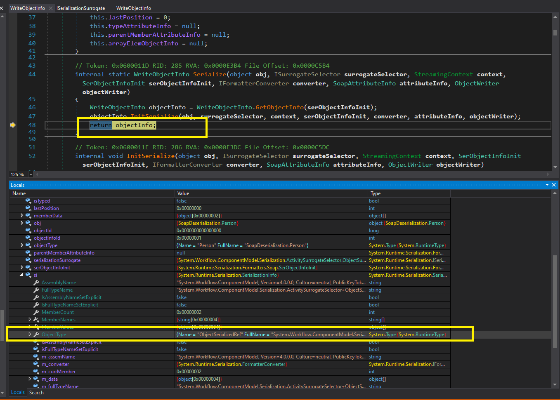This screenshot has height=403, width=560.
Task: Click the code editor vertical scrollbar thumb
Action: click(x=555, y=32)
